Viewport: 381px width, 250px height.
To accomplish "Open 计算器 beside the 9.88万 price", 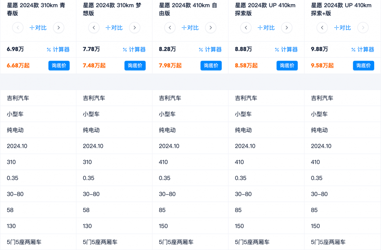I will coord(363,50).
